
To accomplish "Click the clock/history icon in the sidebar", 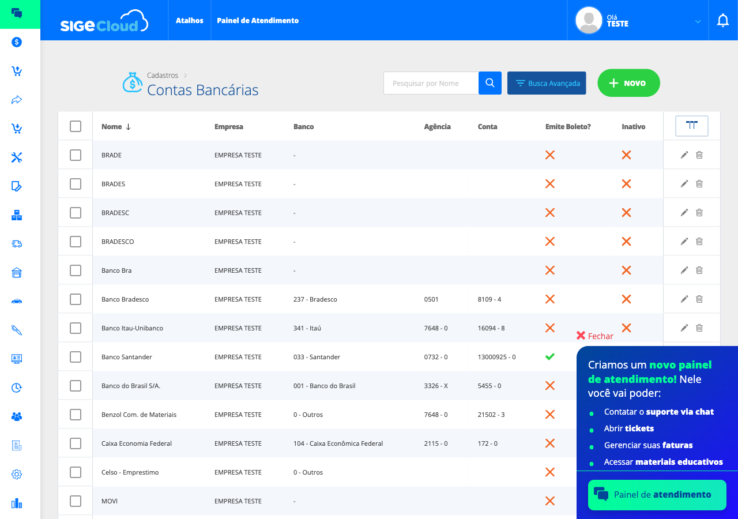I will [16, 388].
